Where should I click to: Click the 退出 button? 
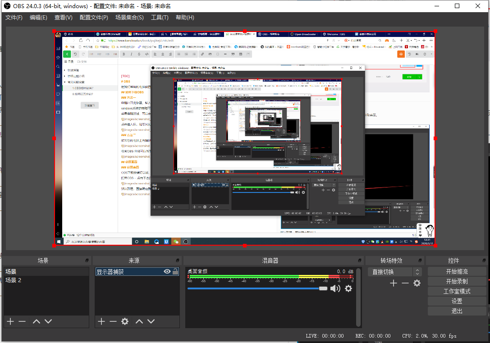pos(457,311)
